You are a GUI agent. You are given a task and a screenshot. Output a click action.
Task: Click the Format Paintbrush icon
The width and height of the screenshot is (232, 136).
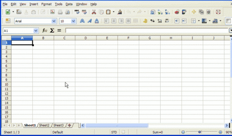(120, 12)
